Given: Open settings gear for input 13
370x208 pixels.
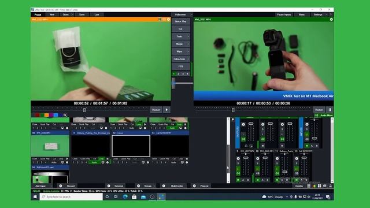Looking at the screenshot, I should 187,162.
